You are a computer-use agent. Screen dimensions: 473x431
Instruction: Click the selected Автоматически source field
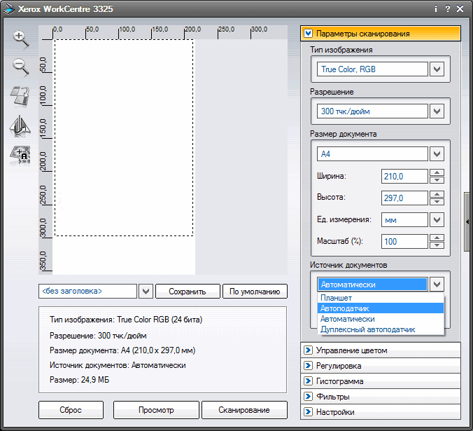click(x=372, y=285)
